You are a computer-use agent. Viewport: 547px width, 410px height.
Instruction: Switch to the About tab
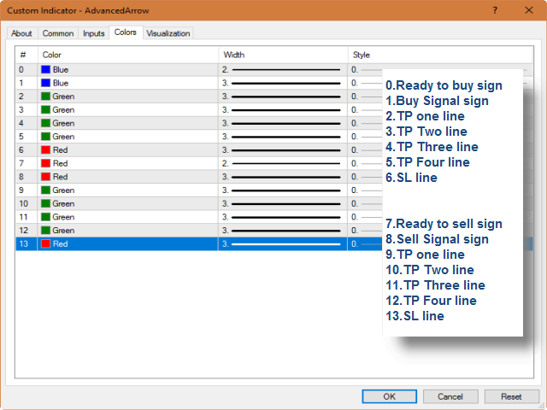tap(22, 33)
